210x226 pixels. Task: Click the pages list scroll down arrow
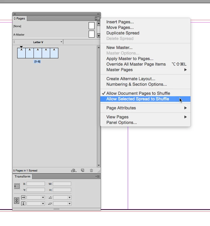pos(99,165)
